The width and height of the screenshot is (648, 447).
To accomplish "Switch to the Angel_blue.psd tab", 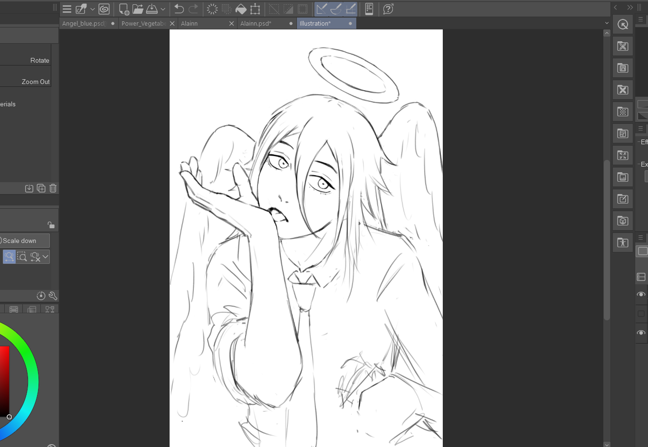I will (84, 23).
